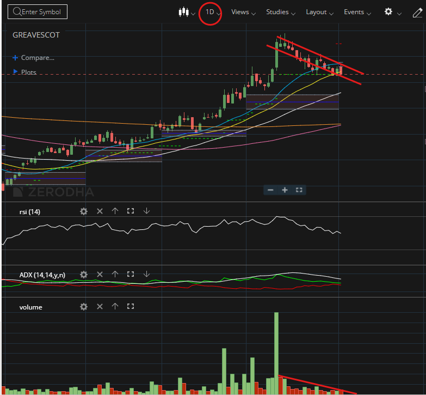Select the pencil drawing tool

tap(418, 13)
